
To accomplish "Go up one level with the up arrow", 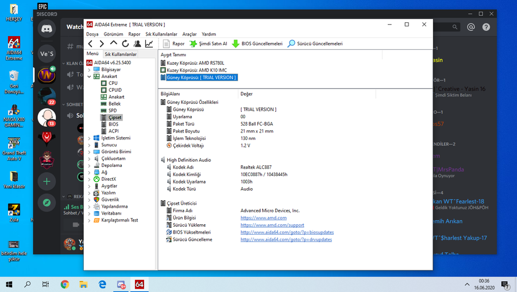I will point(113,44).
